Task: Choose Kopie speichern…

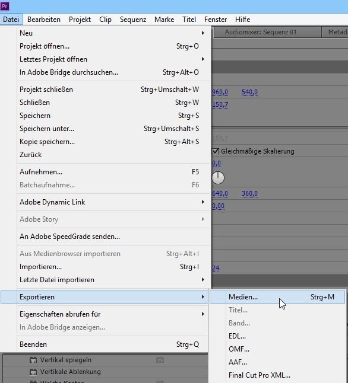Action: pyautogui.click(x=112, y=142)
